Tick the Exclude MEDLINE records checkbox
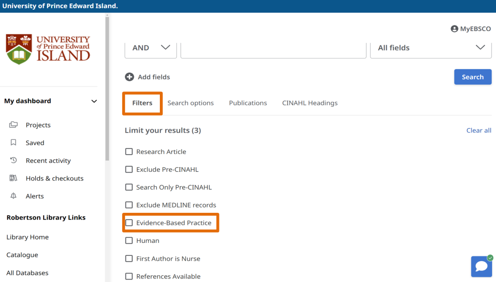The height and width of the screenshot is (282, 496). click(129, 205)
